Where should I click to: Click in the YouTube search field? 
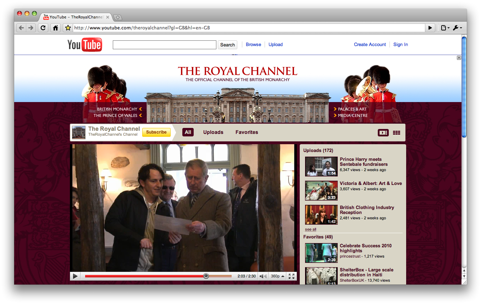pyautogui.click(x=164, y=45)
